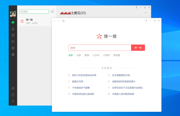Open the file folder icon in the sidebar
The image size is (180, 116).
click(13, 42)
